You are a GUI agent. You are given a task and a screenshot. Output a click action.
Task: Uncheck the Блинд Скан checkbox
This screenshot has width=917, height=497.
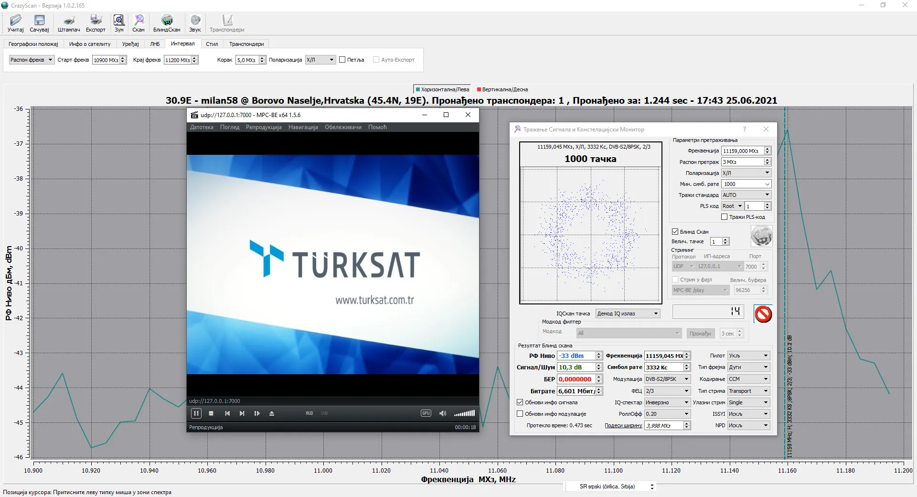click(675, 232)
